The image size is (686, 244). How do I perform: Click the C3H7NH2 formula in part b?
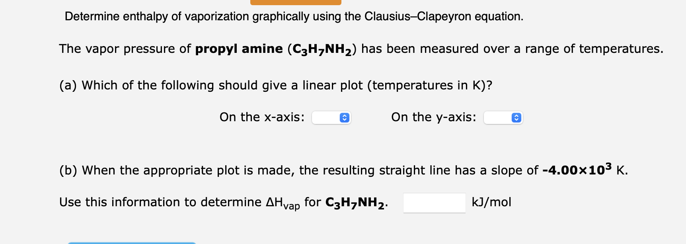tap(355, 202)
